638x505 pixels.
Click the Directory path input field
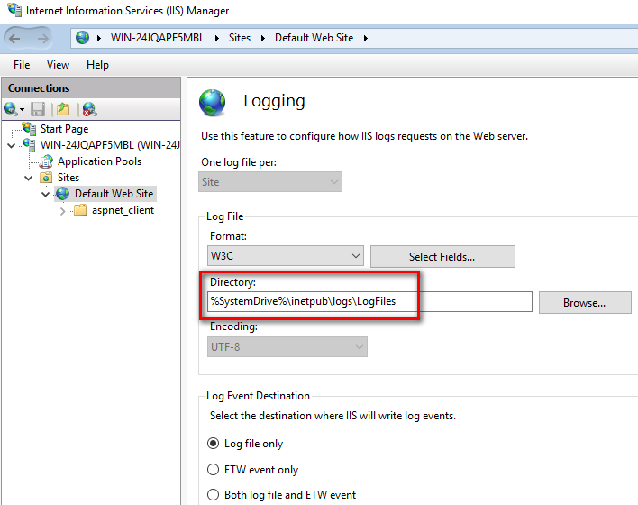click(369, 301)
